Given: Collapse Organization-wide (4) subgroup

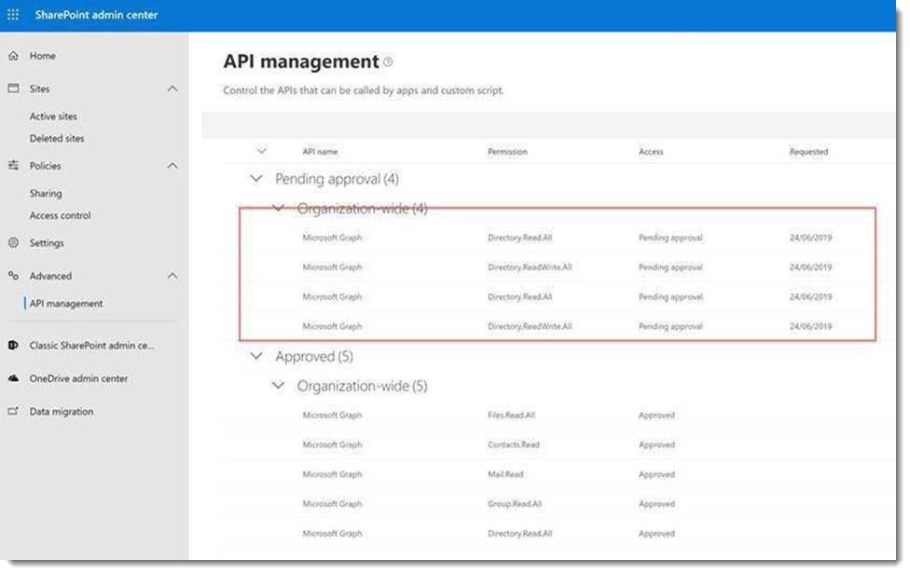Looking at the screenshot, I should (278, 208).
